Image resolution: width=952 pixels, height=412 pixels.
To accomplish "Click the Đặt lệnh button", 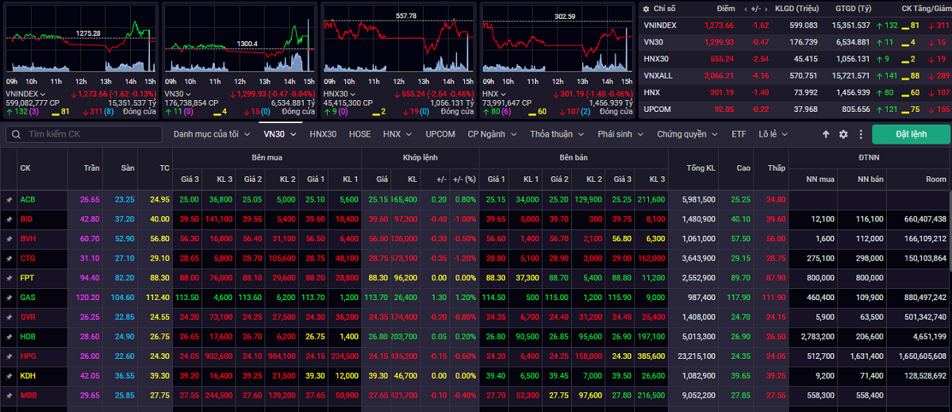I will (911, 134).
